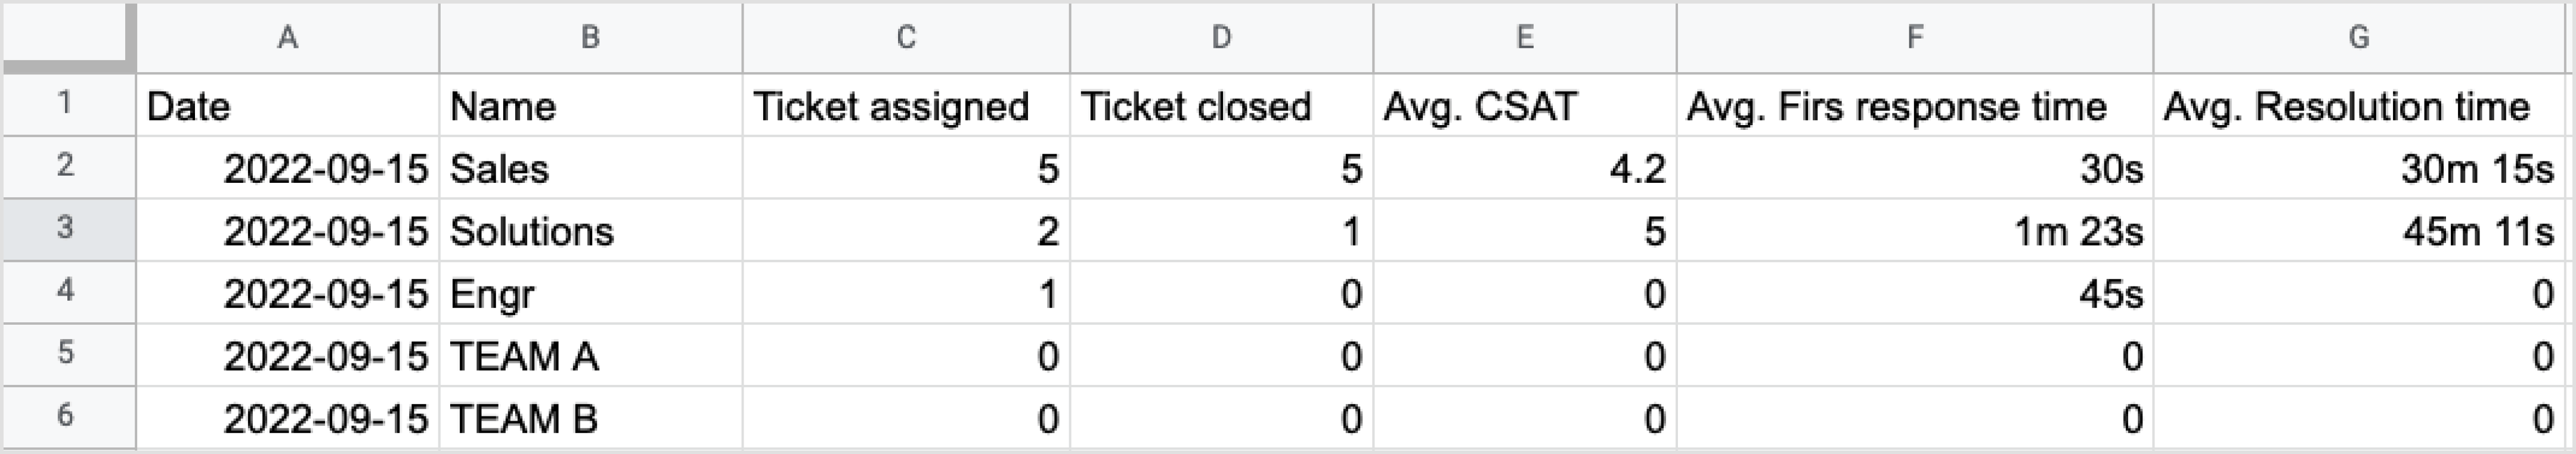The height and width of the screenshot is (454, 2576).
Task: Click the 'Ticket assigned' header cell
Action: [x=906, y=106]
